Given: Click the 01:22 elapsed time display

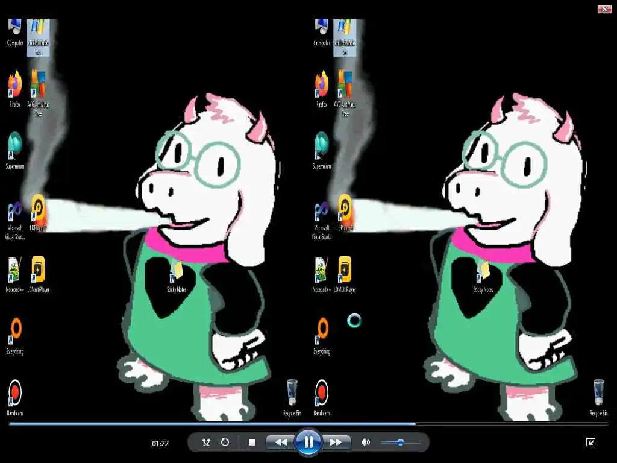Looking at the screenshot, I should point(160,443).
